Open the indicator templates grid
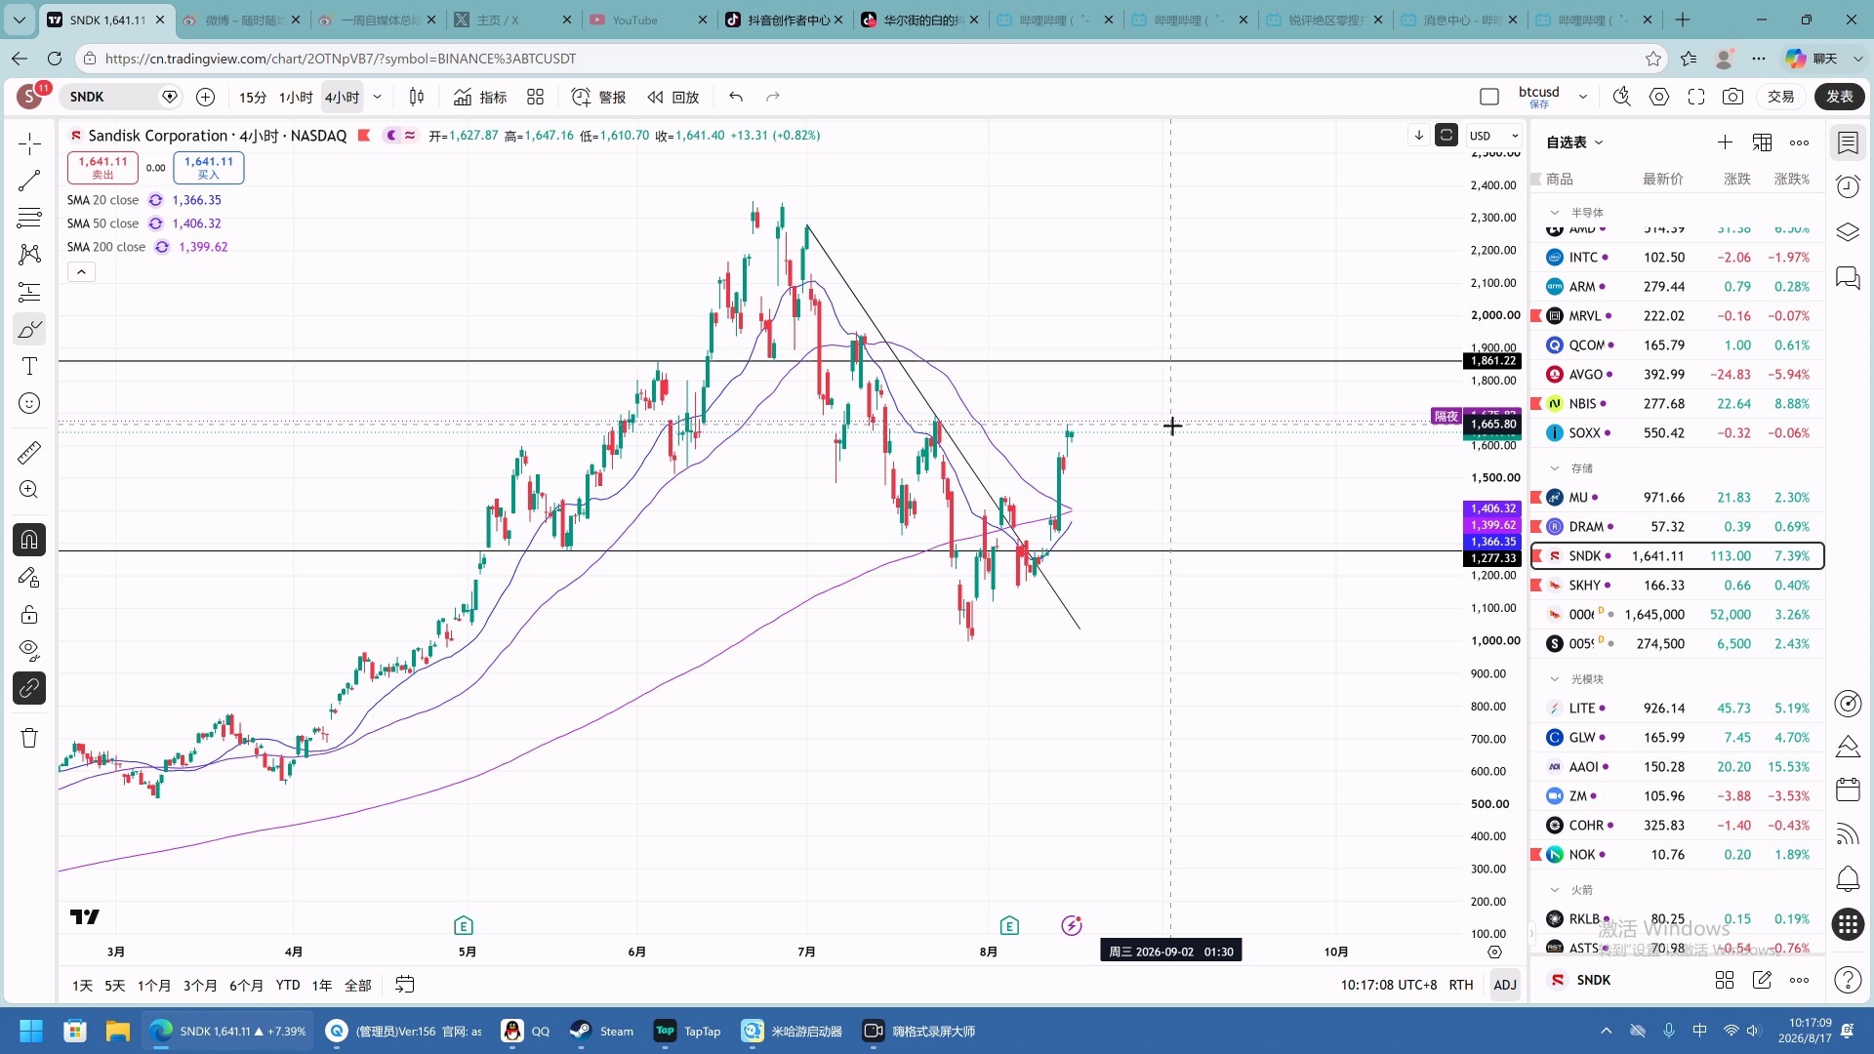Image resolution: width=1874 pixels, height=1054 pixels. (535, 97)
